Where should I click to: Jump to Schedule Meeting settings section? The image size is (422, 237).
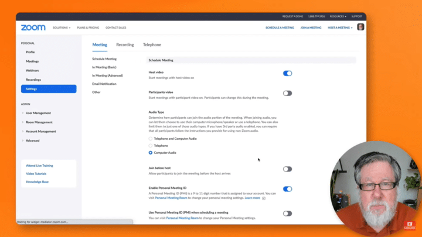[x=104, y=59]
